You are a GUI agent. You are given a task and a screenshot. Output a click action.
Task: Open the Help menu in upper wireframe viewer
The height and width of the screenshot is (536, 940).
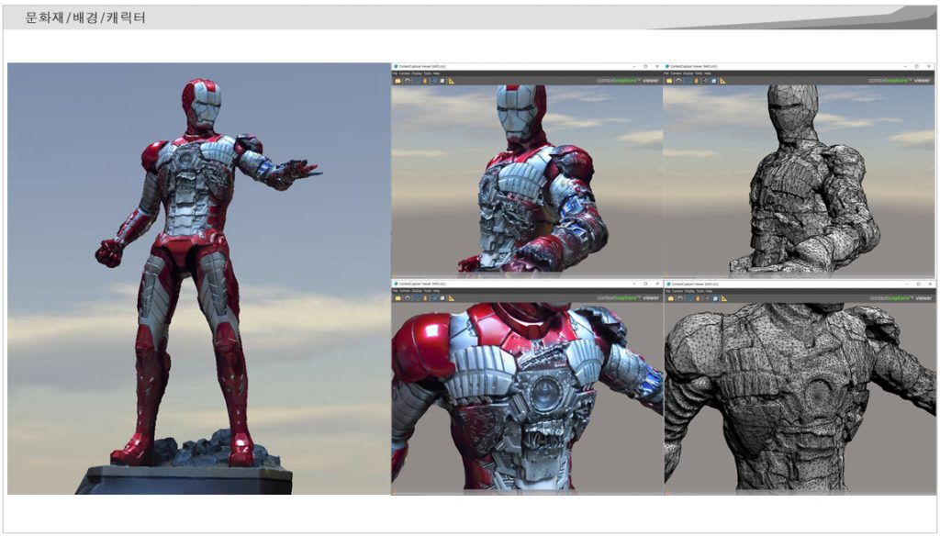(708, 73)
